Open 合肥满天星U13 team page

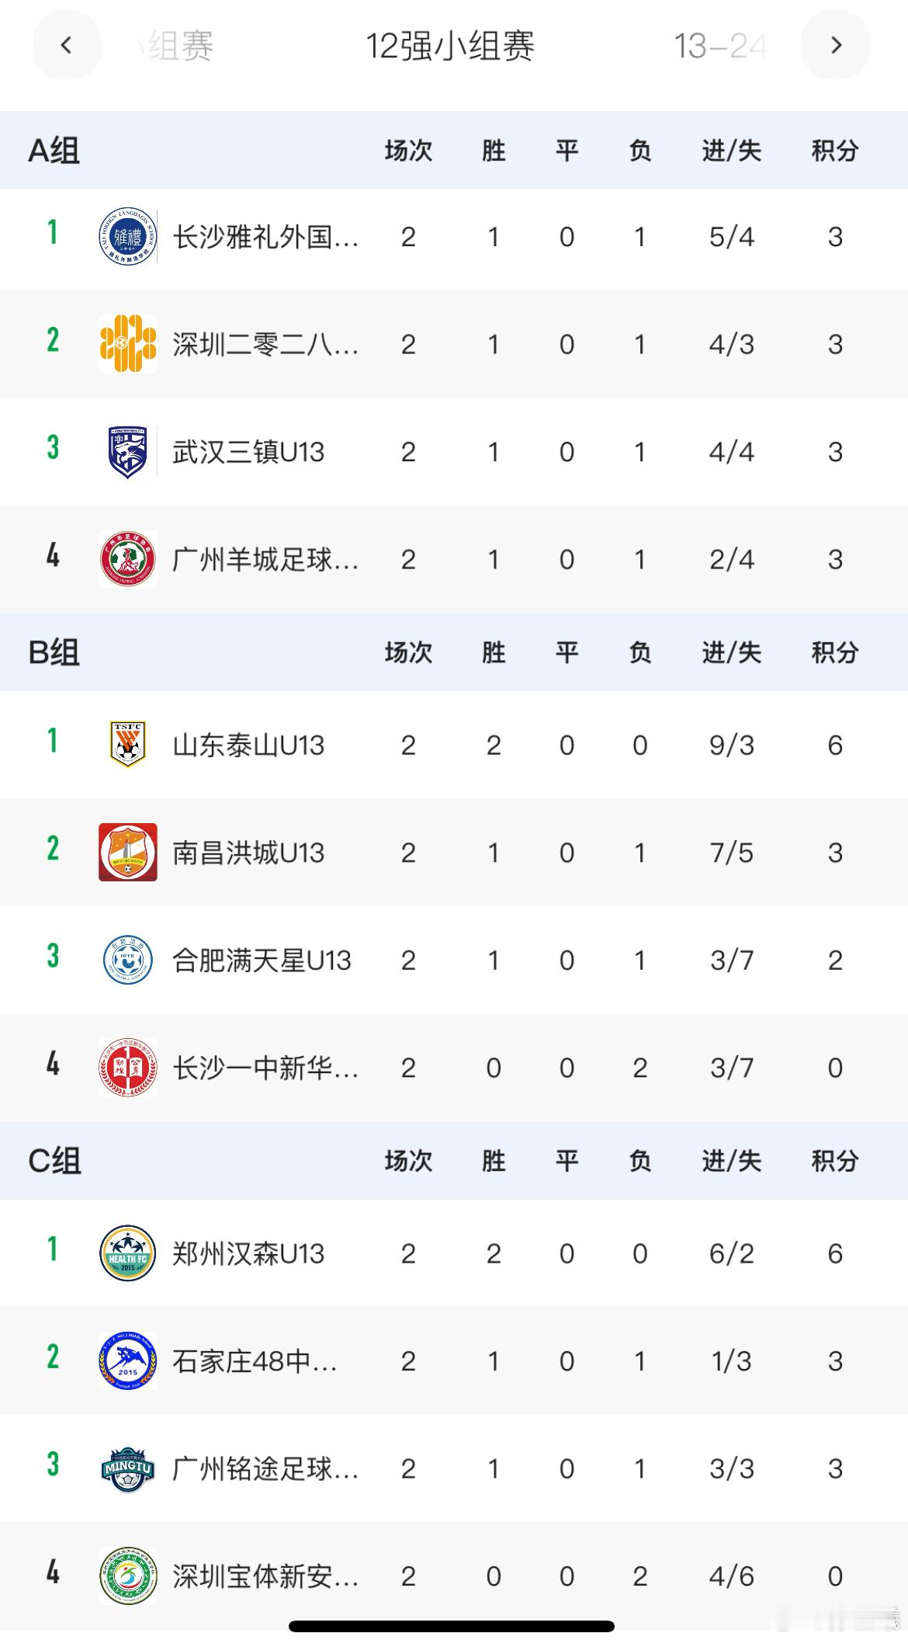(454, 960)
